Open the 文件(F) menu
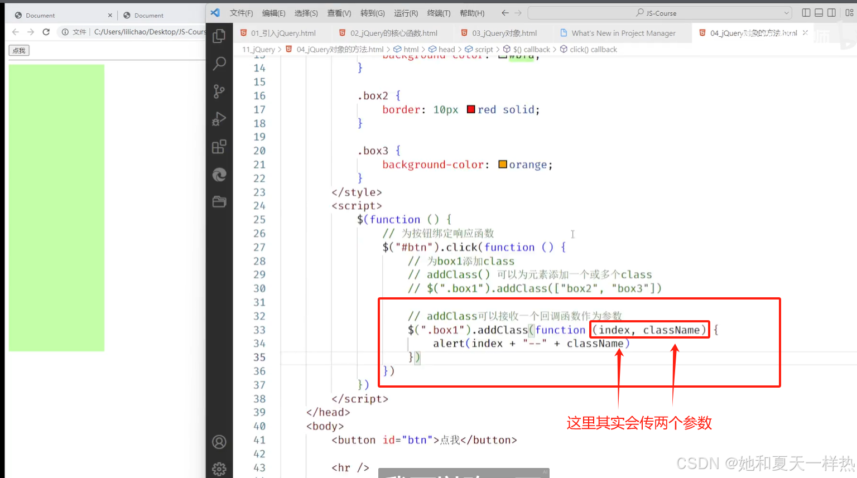857x478 pixels. pos(241,13)
